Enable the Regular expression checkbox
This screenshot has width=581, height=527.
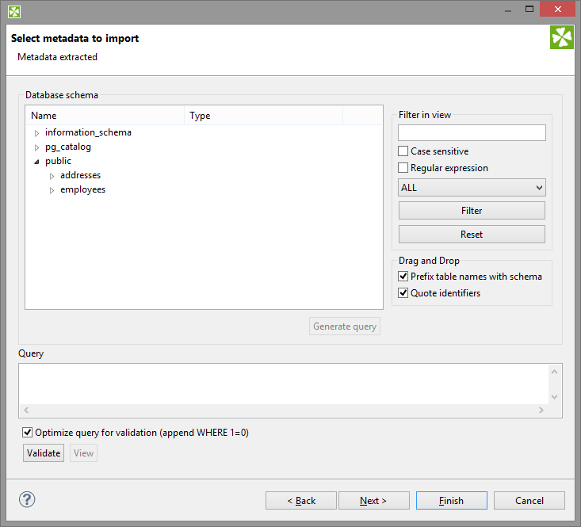tap(403, 168)
